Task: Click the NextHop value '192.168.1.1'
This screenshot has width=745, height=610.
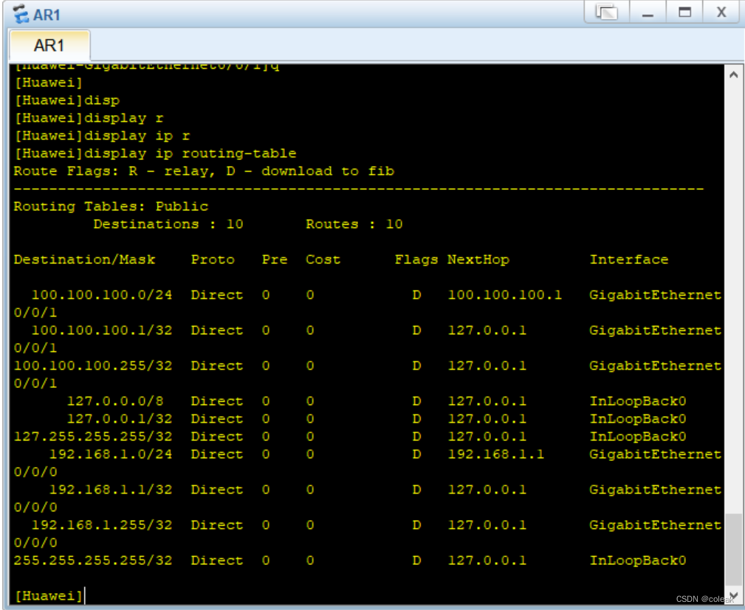Action: coord(496,454)
